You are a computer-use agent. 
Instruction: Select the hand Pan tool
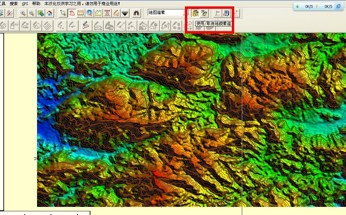tap(72, 13)
